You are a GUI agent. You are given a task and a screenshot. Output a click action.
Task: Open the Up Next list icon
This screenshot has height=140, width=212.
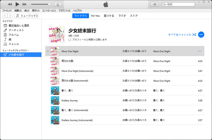[155, 4]
